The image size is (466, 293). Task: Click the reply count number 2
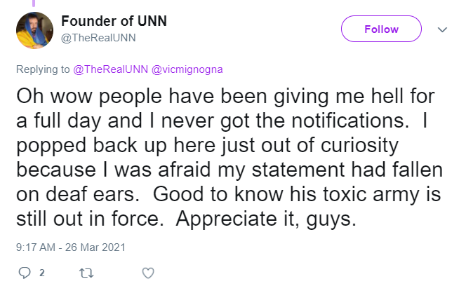tap(42, 273)
